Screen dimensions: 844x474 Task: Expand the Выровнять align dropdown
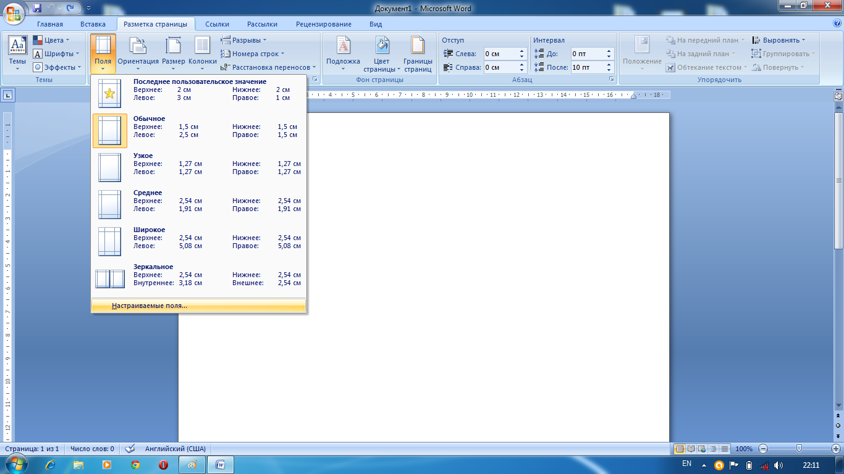pyautogui.click(x=779, y=40)
